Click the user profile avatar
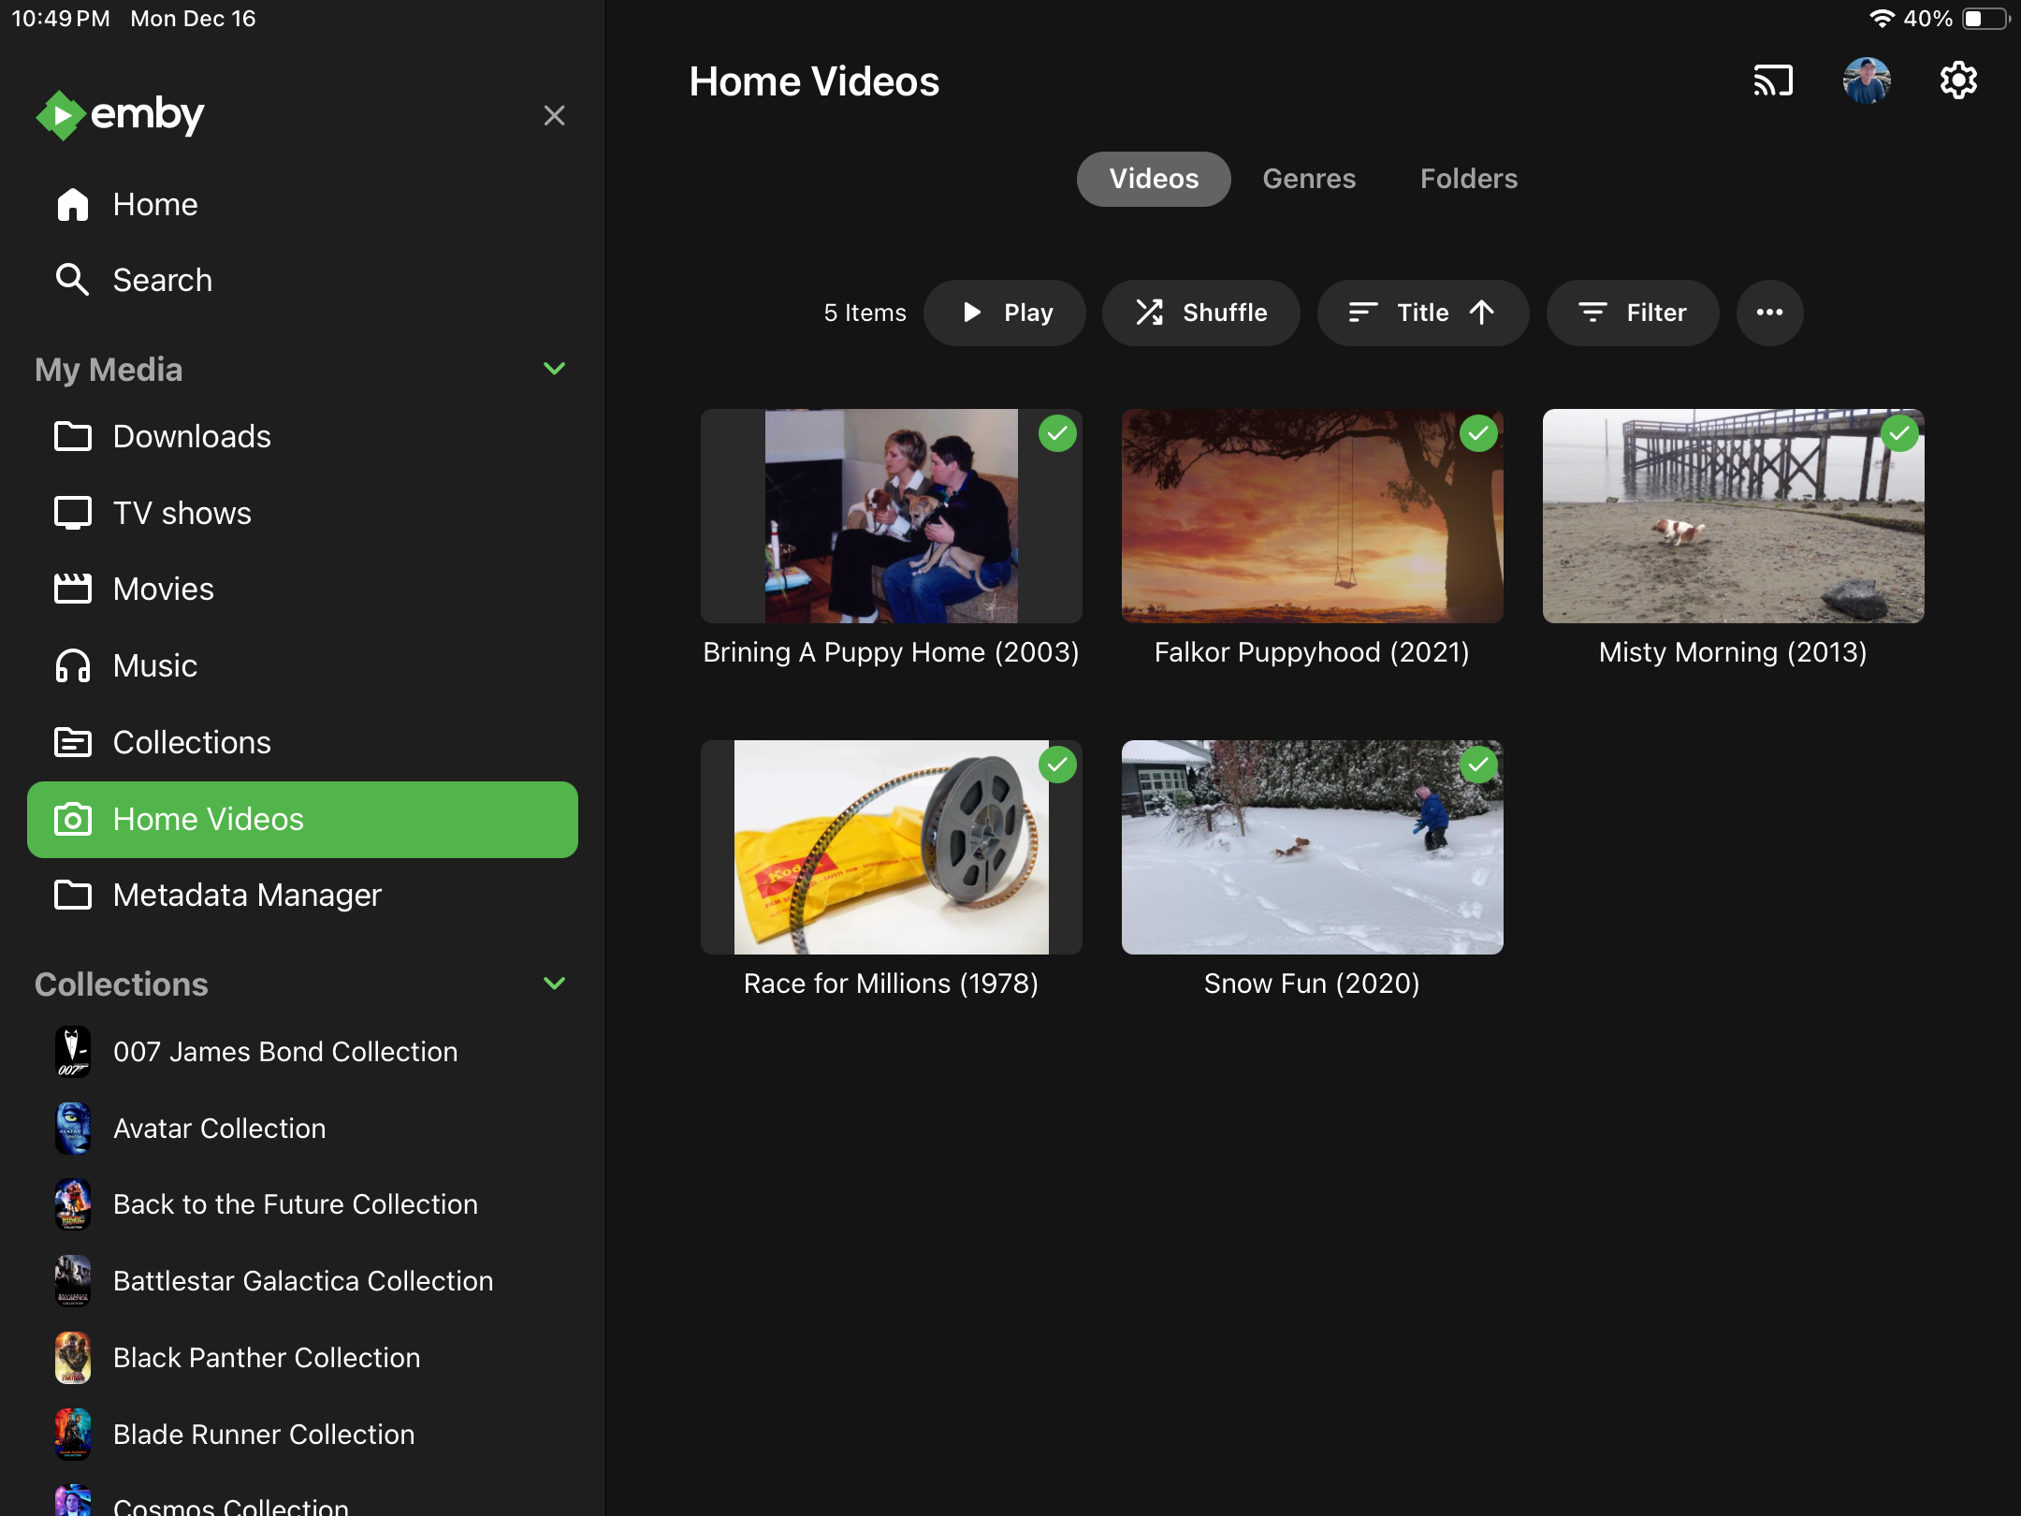 1866,80
